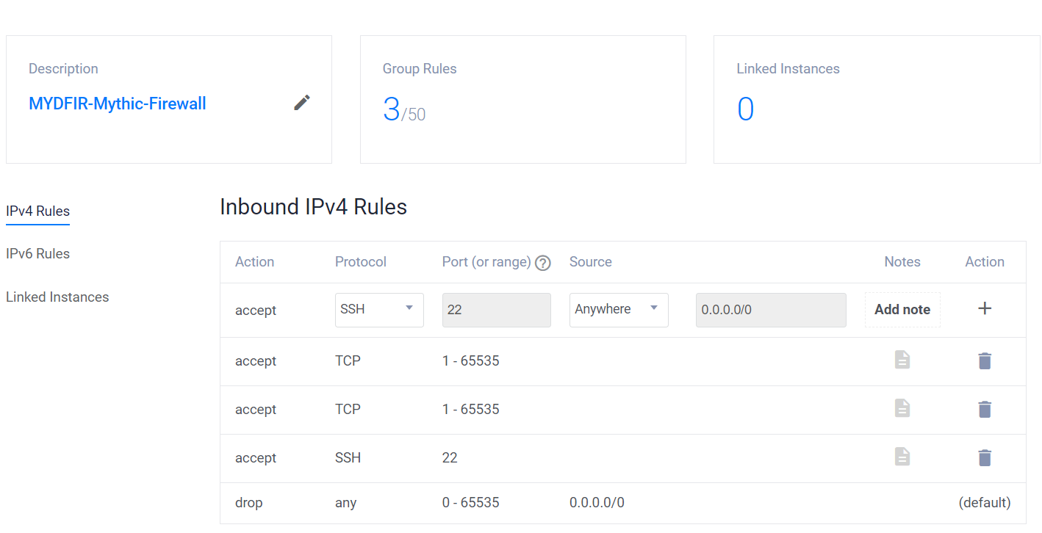The image size is (1042, 533).
Task: Click the port field showing 22
Action: (x=497, y=310)
